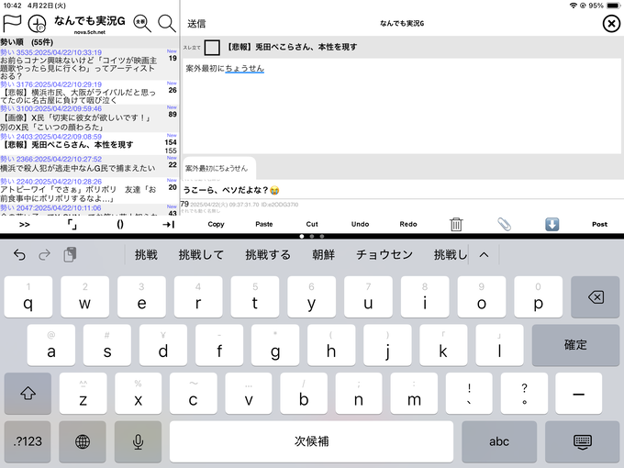The image size is (624, 468).
Task: Tap Paste in the edit toolbar
Action: pyautogui.click(x=264, y=224)
